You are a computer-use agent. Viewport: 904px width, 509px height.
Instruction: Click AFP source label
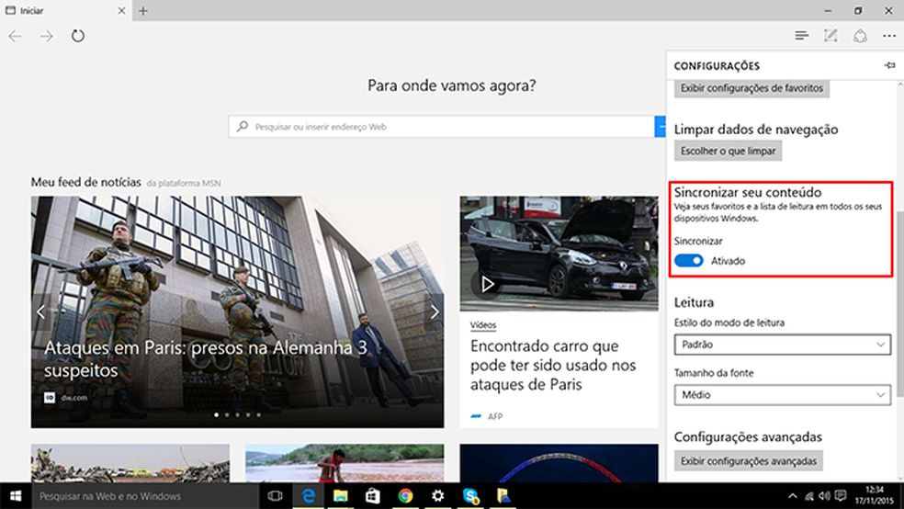click(x=494, y=416)
